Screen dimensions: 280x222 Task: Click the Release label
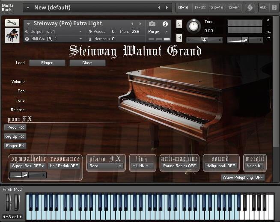click(x=18, y=110)
